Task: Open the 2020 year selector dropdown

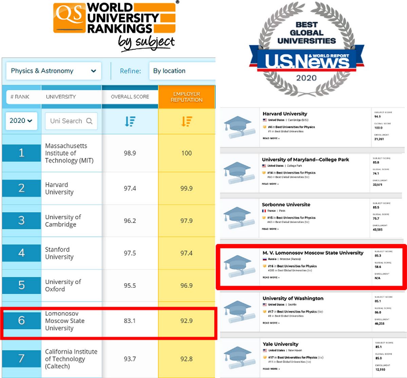Action: tap(21, 121)
